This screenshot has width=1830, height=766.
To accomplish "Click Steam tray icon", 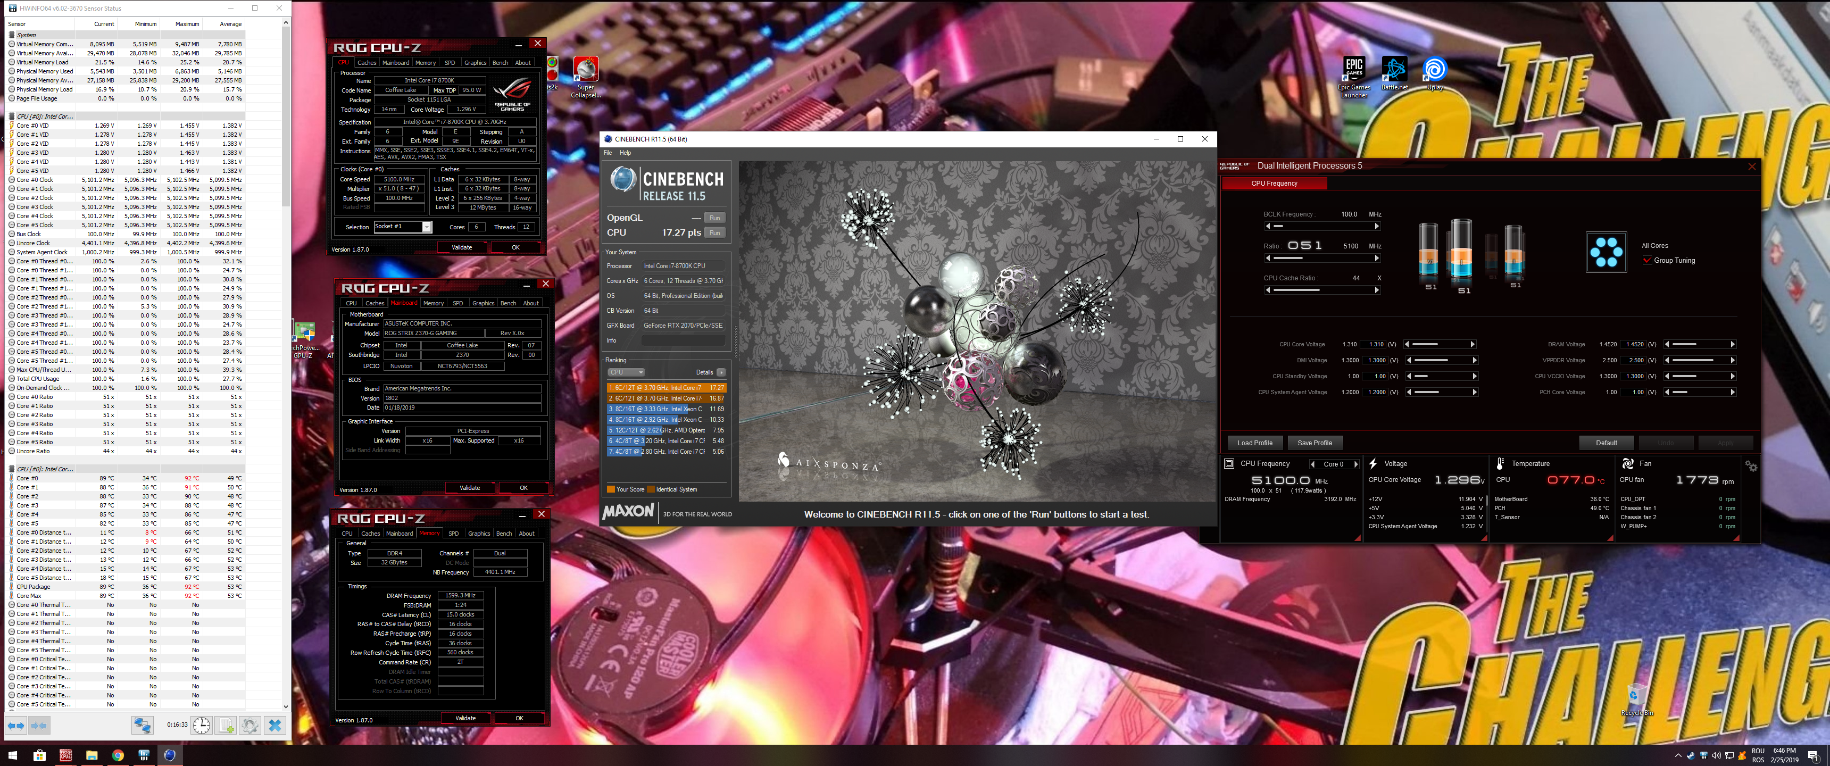I will pyautogui.click(x=1691, y=755).
